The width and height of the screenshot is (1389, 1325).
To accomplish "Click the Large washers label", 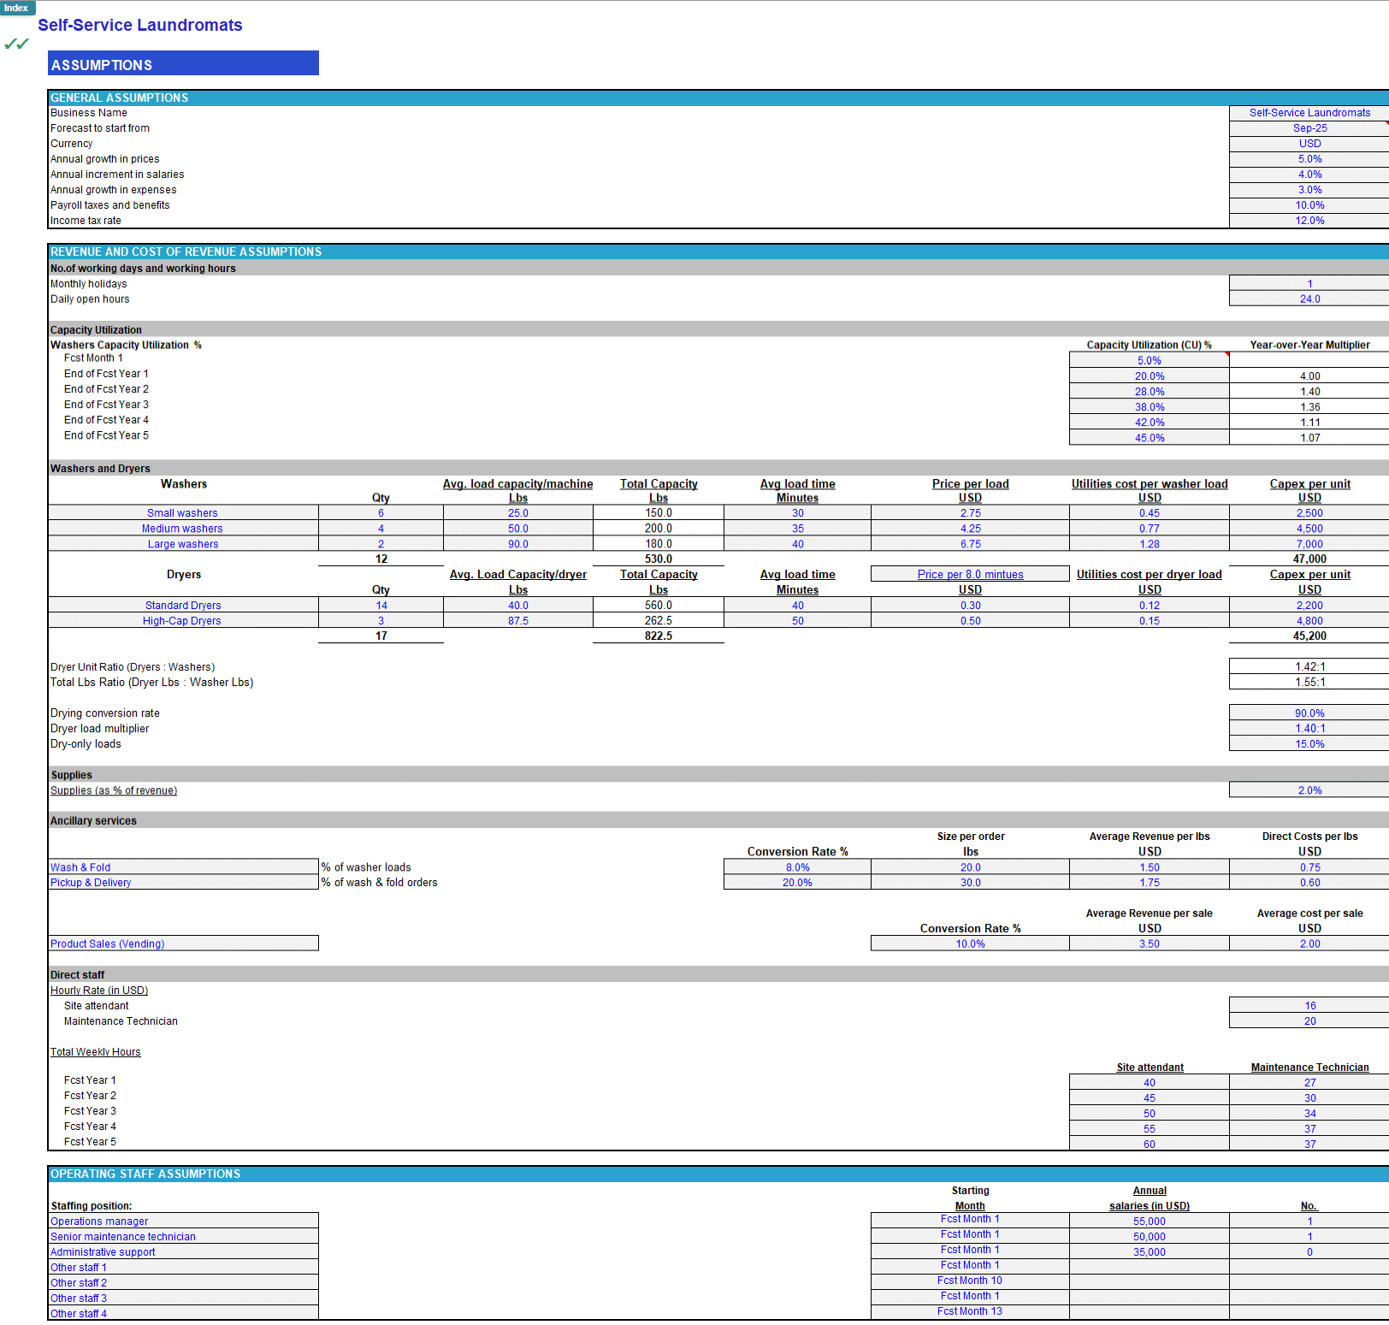I will click(x=183, y=544).
